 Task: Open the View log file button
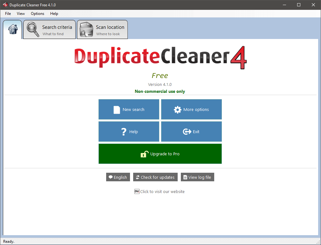(x=197, y=177)
